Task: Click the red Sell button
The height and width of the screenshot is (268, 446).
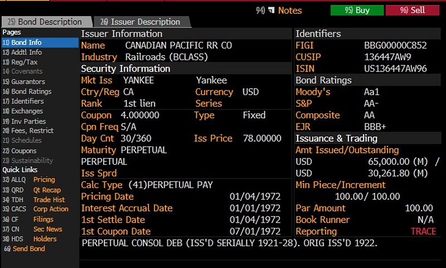Action: coord(412,10)
